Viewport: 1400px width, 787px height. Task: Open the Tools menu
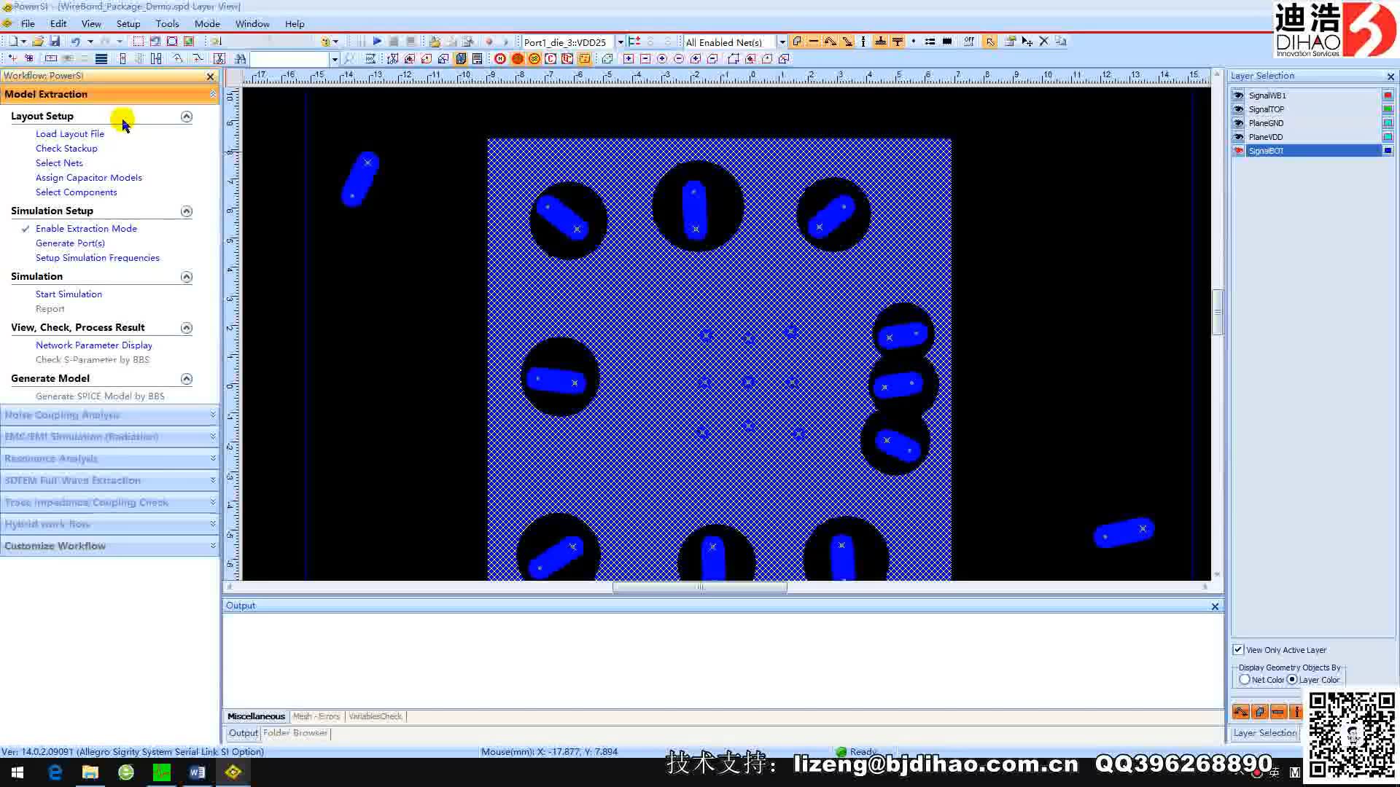tap(167, 23)
